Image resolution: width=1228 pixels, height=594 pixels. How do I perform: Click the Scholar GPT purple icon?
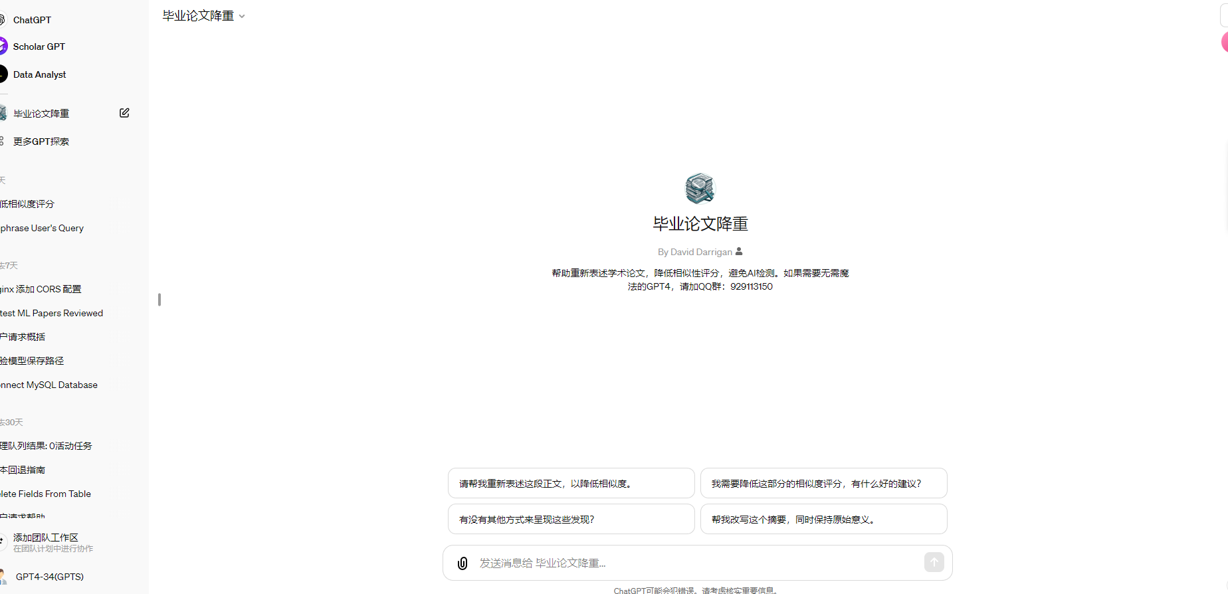[3, 47]
